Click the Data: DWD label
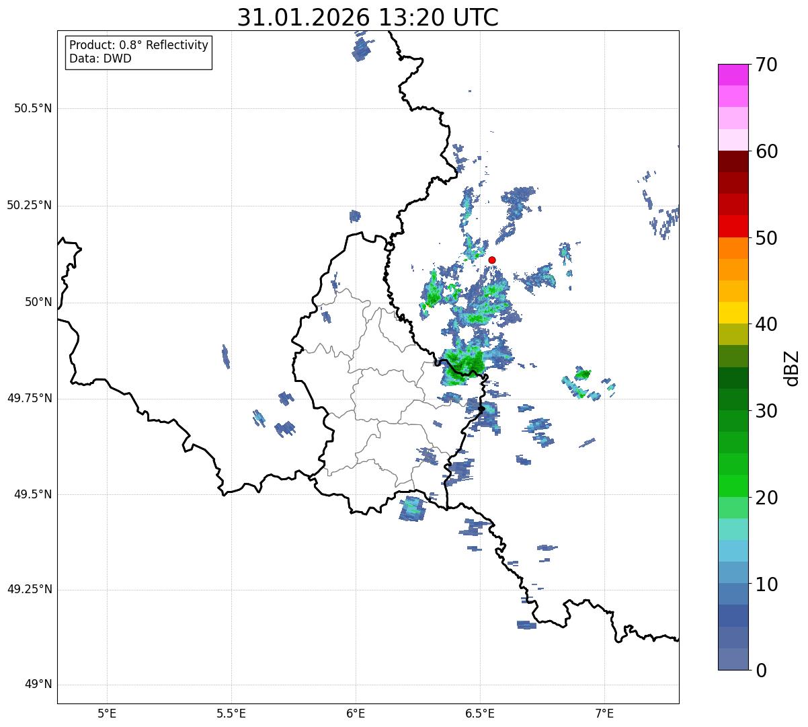This screenshot has height=727, width=808. pos(100,59)
